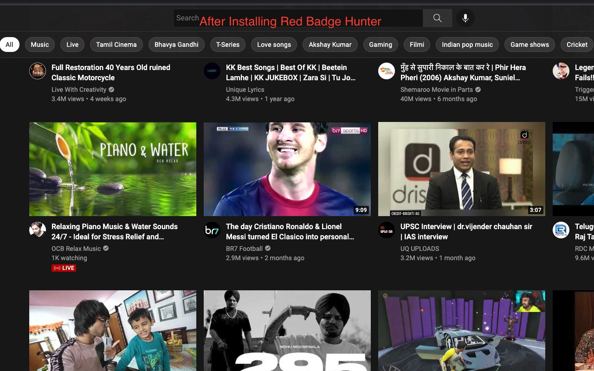Select the Filmi chip
Viewport: 594px width, 371px height.
[x=417, y=45]
